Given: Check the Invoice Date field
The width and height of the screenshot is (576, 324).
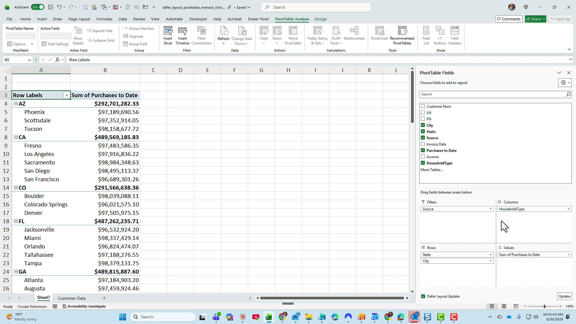Looking at the screenshot, I should click(423, 144).
